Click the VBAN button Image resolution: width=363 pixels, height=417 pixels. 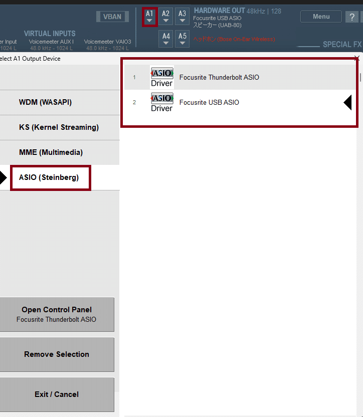[x=112, y=17]
